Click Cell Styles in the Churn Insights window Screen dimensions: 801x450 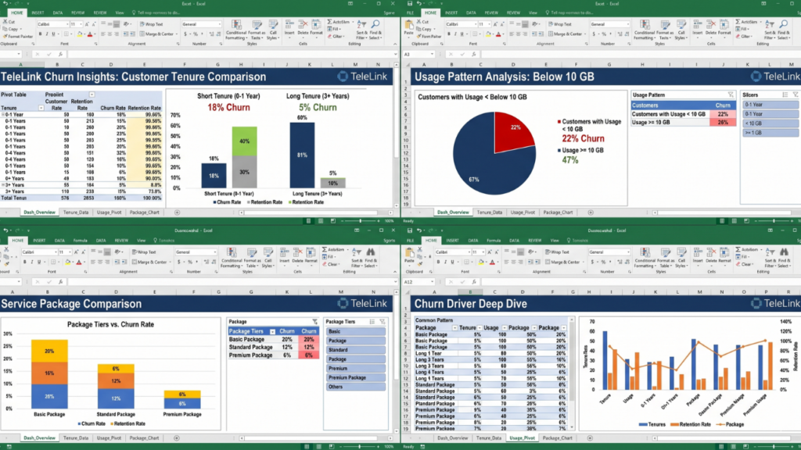(273, 30)
